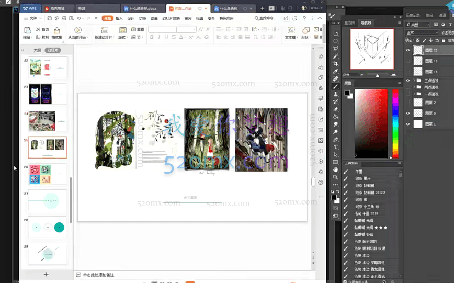Viewport: 454px width, 283px height.
Task: Click the rainbow hue strip in Color panel
Action: click(395, 123)
